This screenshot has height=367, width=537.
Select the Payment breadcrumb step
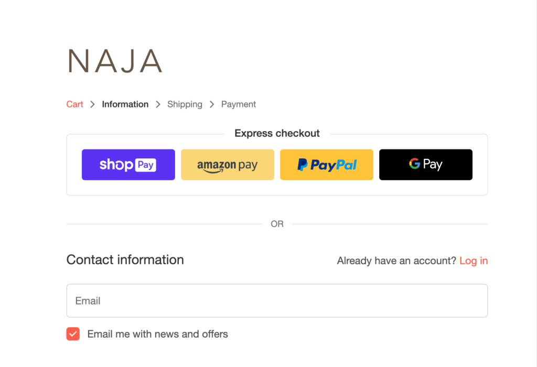(x=239, y=104)
